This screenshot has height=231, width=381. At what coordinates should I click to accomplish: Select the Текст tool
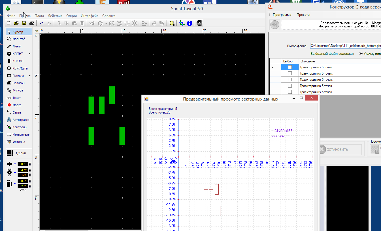pyautogui.click(x=19, y=98)
